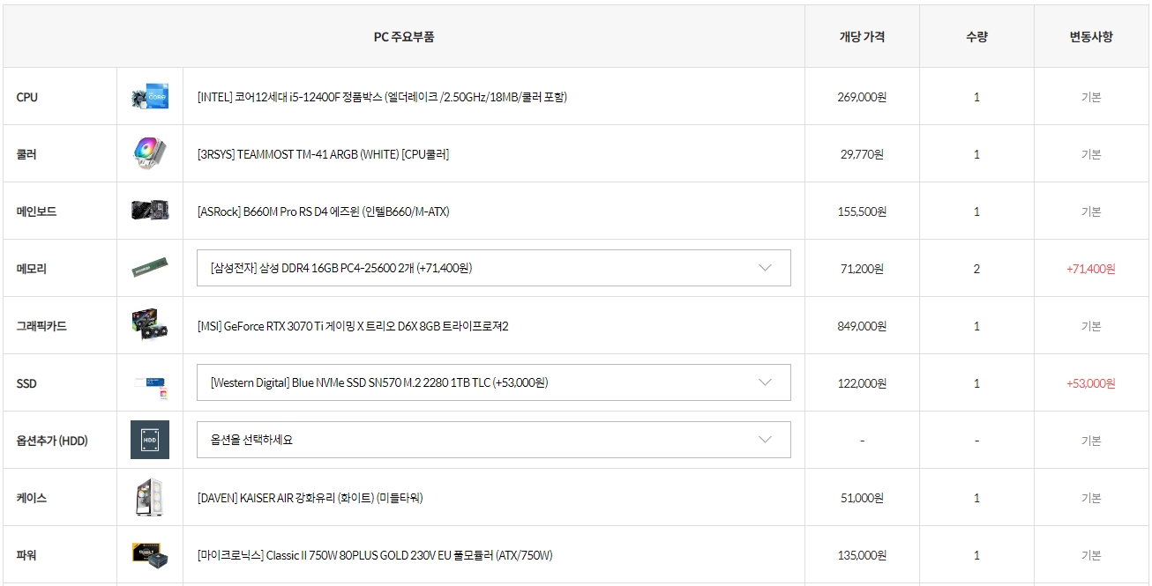Screen dimensions: 1152x586
Task: Click the Western Digital SSD product image
Action: (x=149, y=383)
